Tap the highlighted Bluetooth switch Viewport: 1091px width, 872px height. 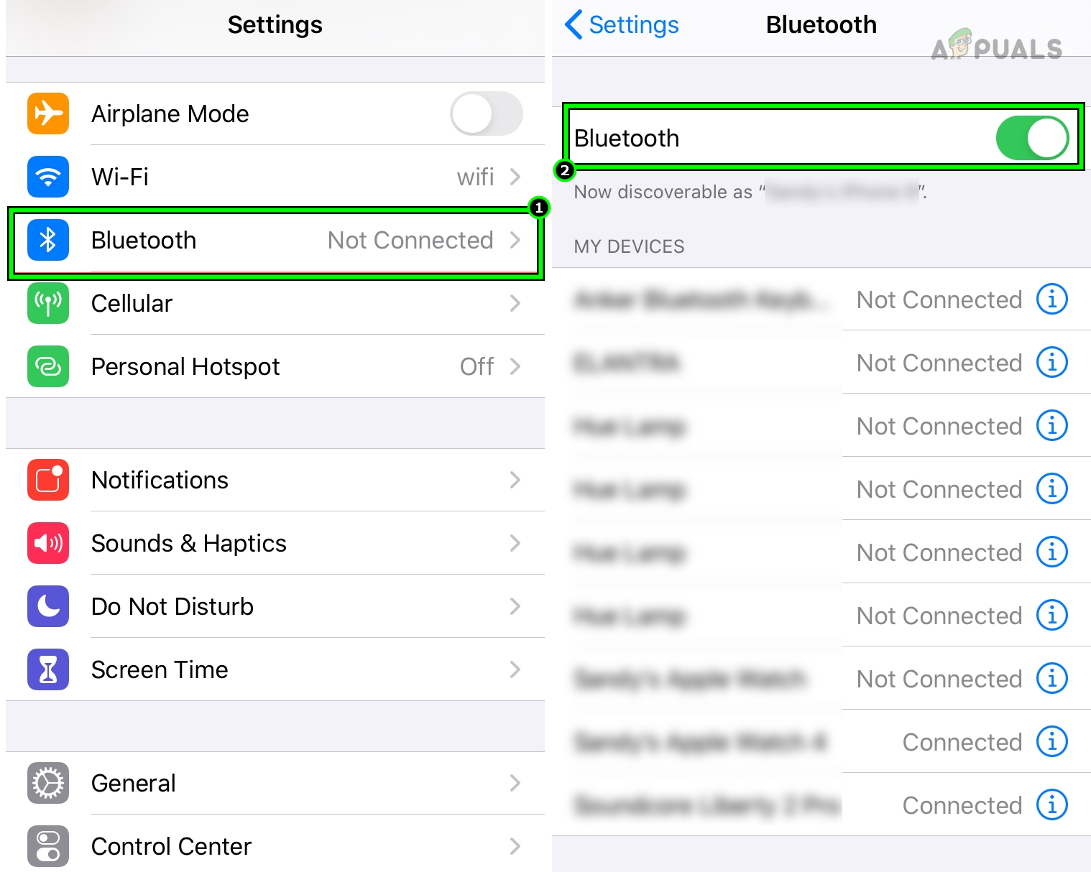click(1033, 138)
